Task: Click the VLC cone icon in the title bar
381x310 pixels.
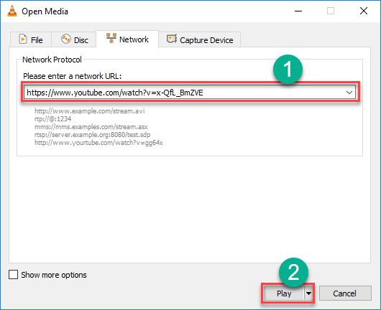Action: (x=12, y=11)
